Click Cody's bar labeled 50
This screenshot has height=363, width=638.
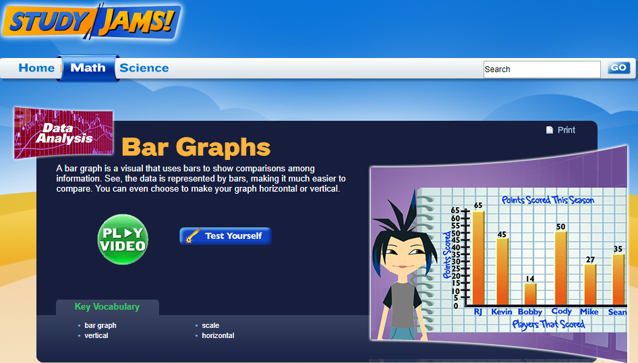point(560,268)
